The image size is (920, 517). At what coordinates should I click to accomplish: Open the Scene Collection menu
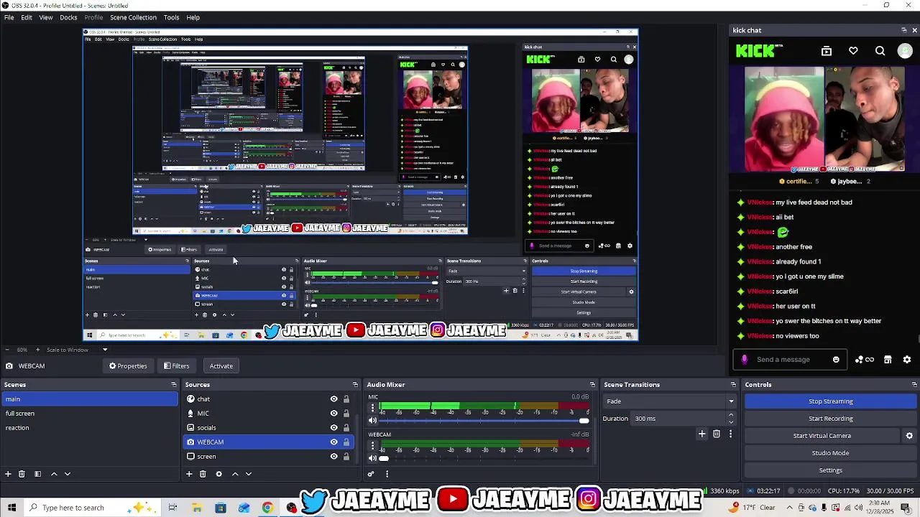click(x=133, y=17)
